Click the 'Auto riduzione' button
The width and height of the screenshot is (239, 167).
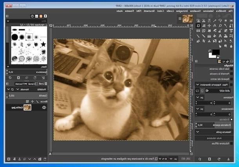(x=214, y=138)
